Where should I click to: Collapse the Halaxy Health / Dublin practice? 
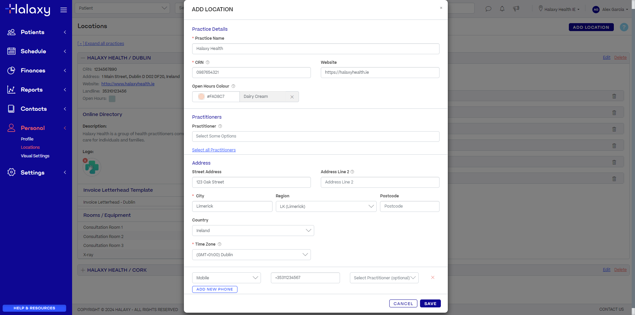tap(83, 58)
